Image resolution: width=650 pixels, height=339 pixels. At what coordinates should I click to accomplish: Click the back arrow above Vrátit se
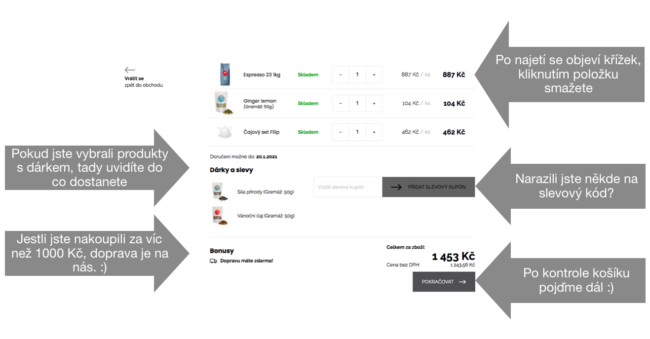(x=130, y=70)
